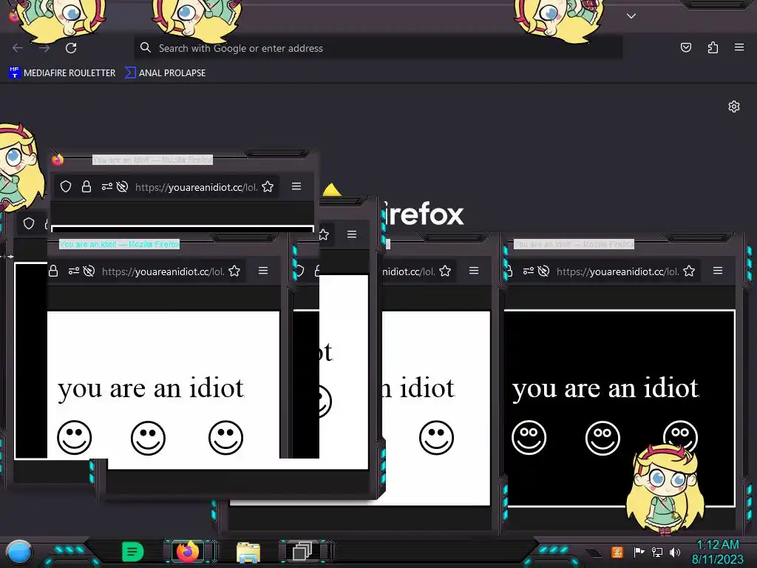Image resolution: width=757 pixels, height=568 pixels.
Task: Open permissions icon in the black-page popup
Action: (528, 271)
